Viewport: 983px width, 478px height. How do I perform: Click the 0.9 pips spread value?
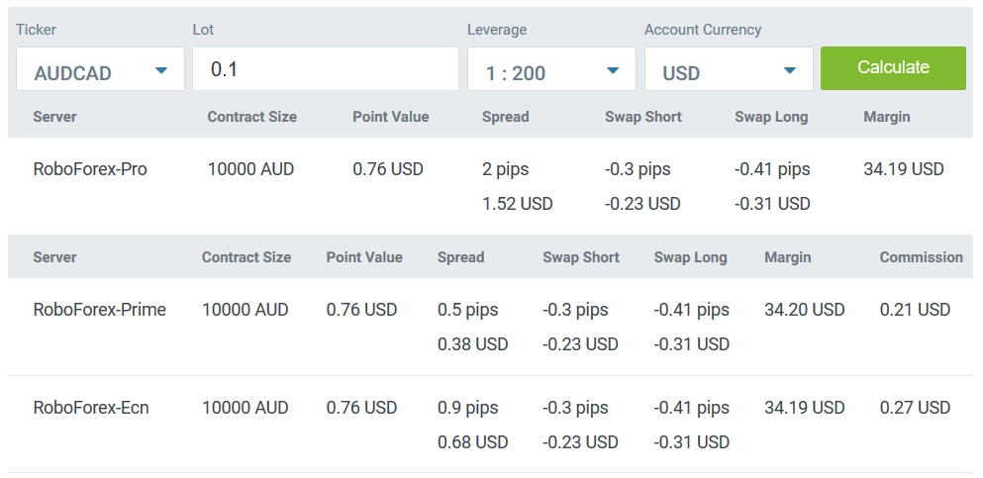(x=467, y=408)
